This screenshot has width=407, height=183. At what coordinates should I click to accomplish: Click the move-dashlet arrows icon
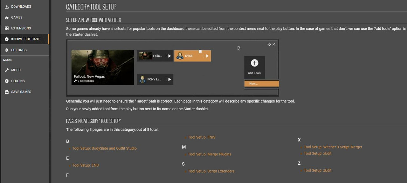269,44
